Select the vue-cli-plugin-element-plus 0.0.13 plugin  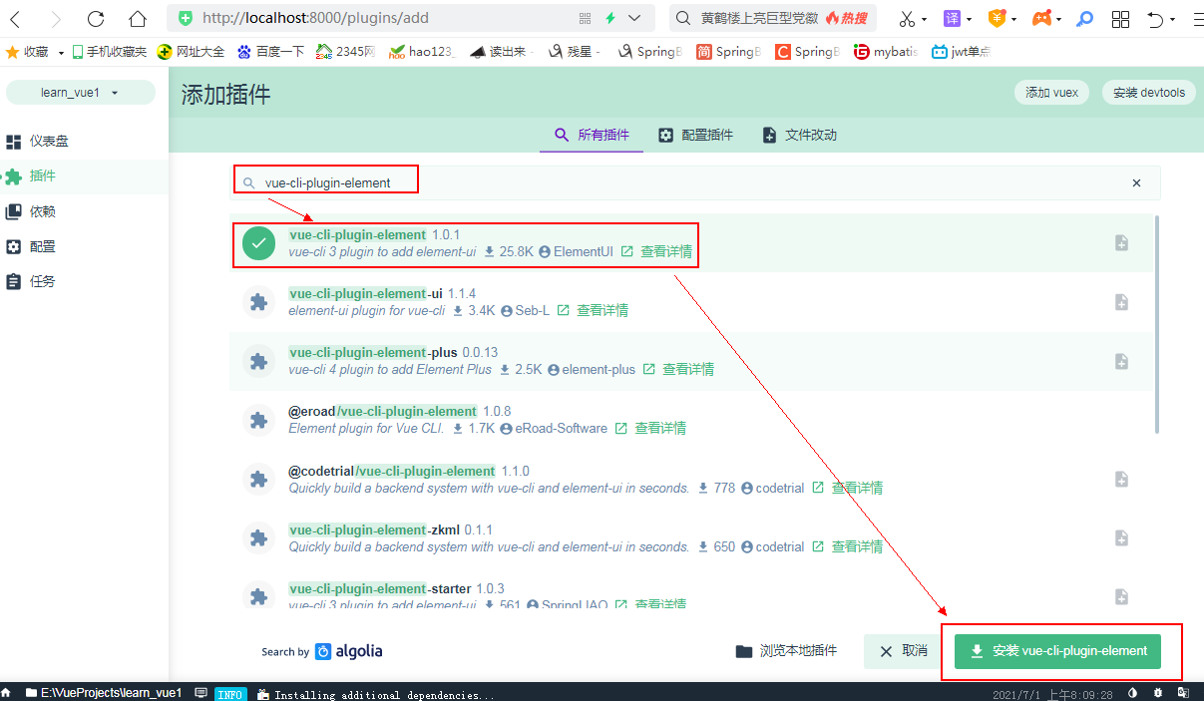[691, 361]
